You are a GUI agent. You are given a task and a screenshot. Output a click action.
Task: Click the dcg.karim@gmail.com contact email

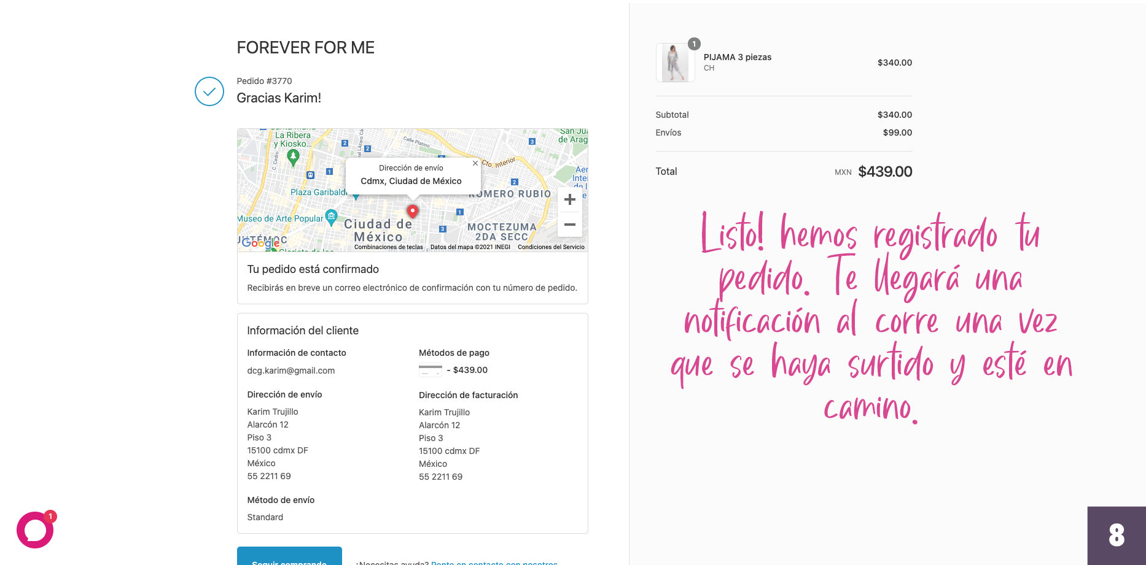[x=290, y=371]
